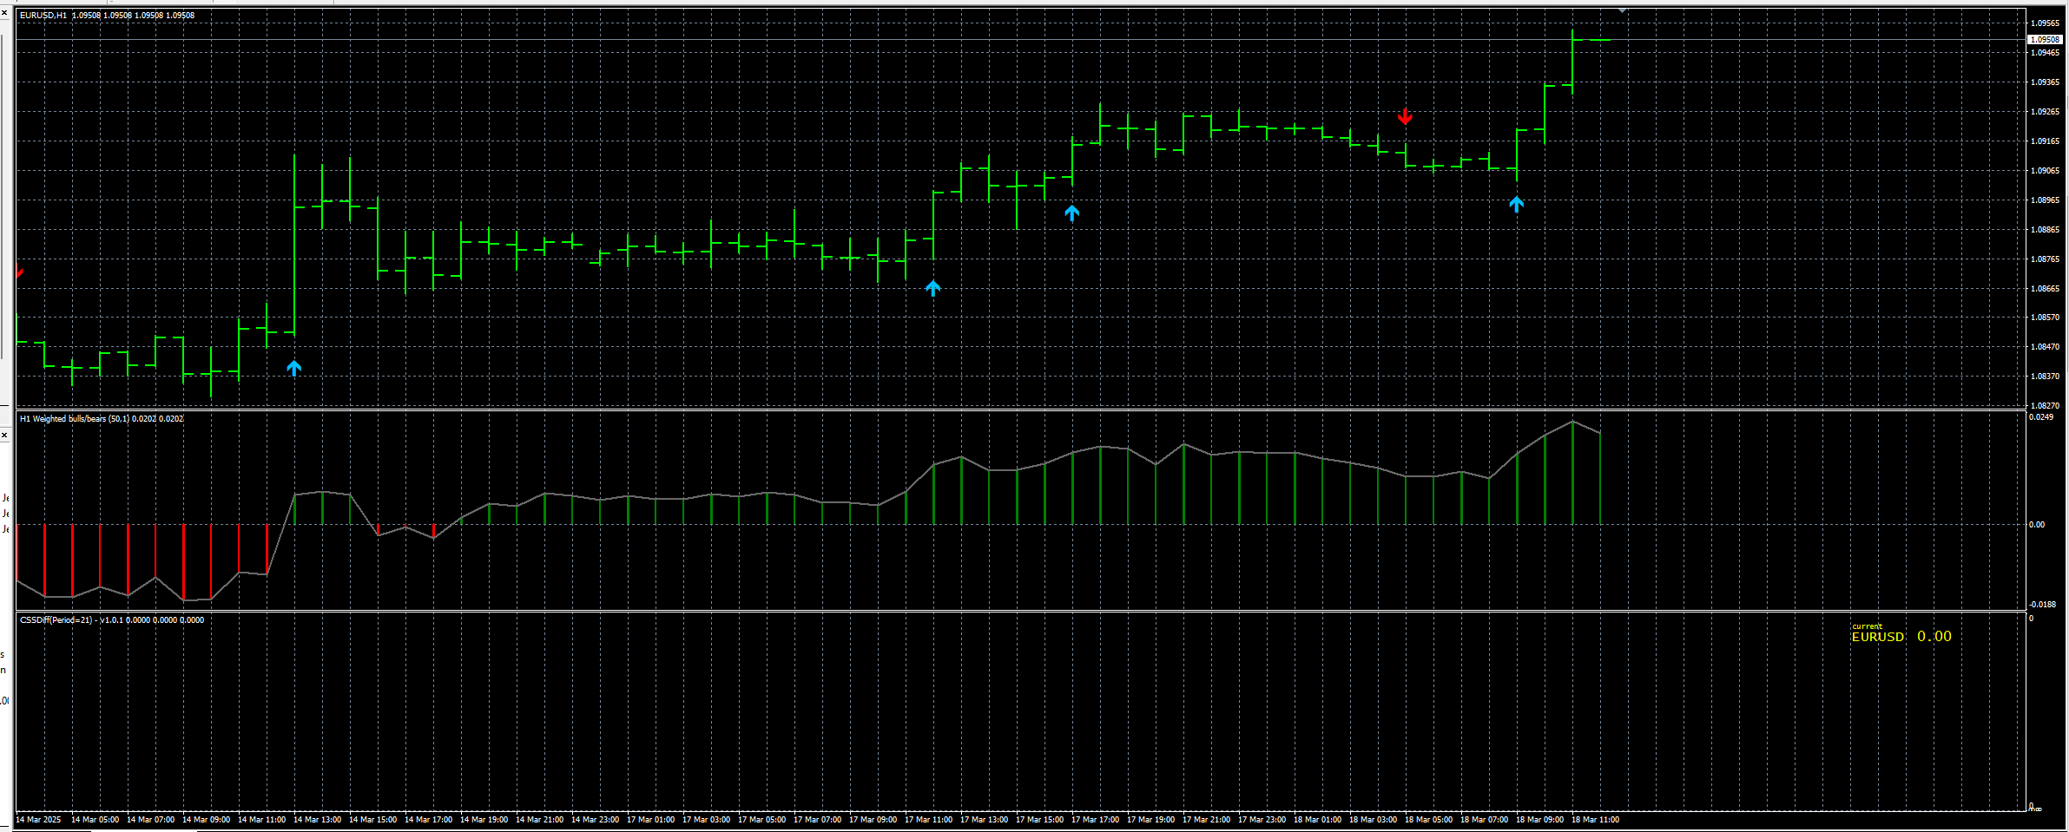Image resolution: width=2069 pixels, height=832 pixels.
Task: Click the 0.00 zero level scale label
Action: [x=2037, y=525]
